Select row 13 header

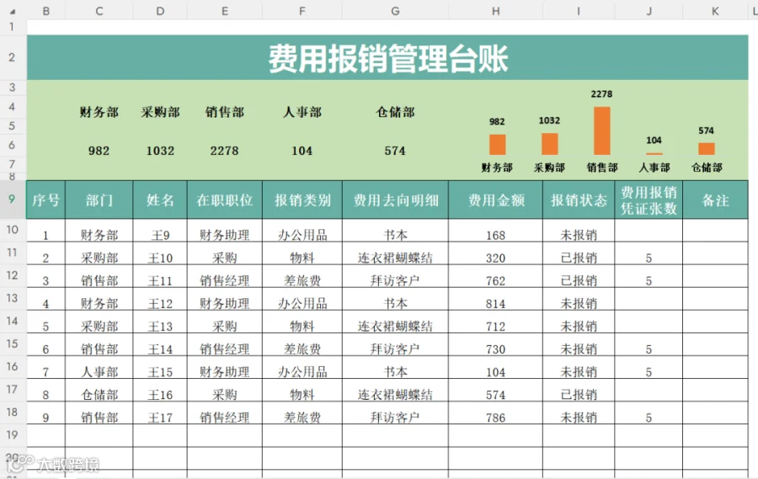12,298
